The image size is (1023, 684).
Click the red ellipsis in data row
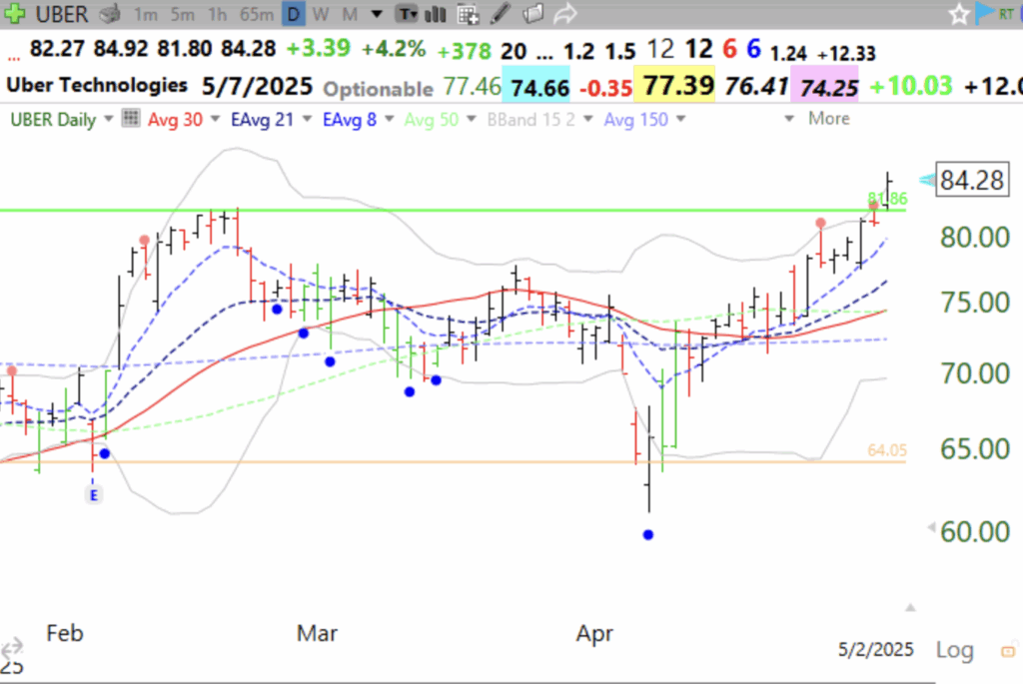point(13,58)
